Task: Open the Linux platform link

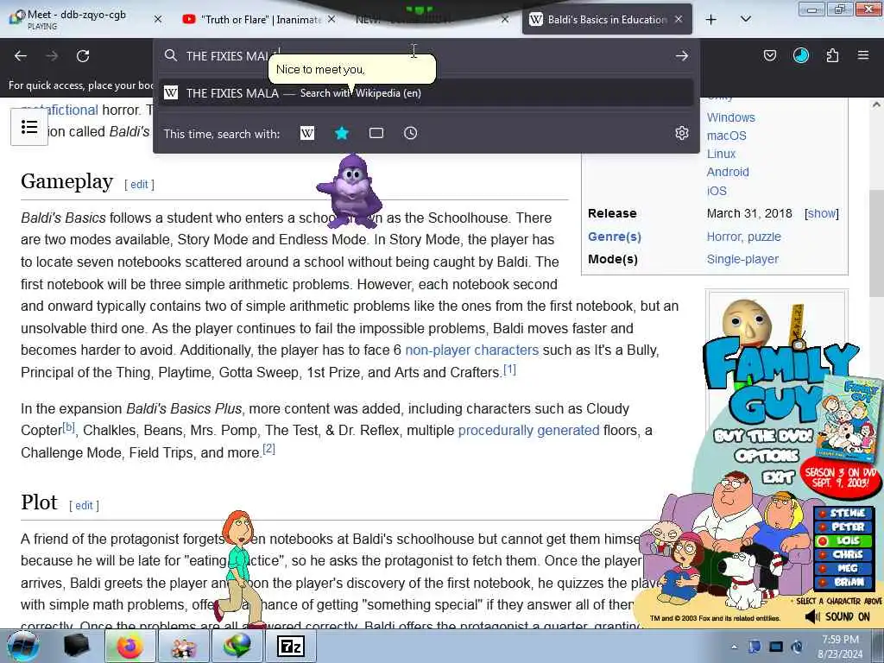Action: [721, 154]
